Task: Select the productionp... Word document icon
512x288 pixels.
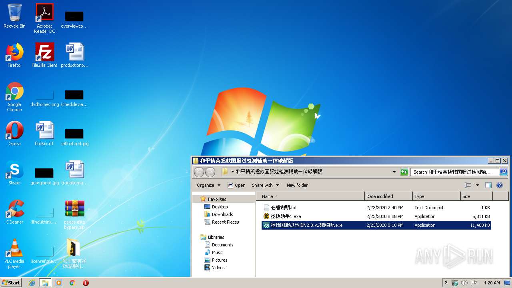Action: pos(75,55)
